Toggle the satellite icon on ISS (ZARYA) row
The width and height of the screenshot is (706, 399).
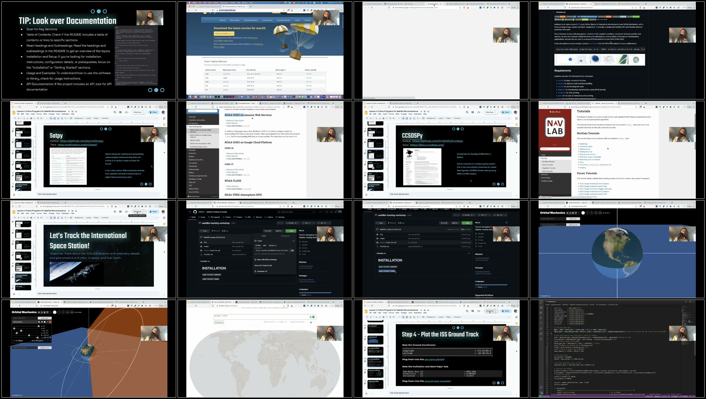pyautogui.click(x=39, y=322)
